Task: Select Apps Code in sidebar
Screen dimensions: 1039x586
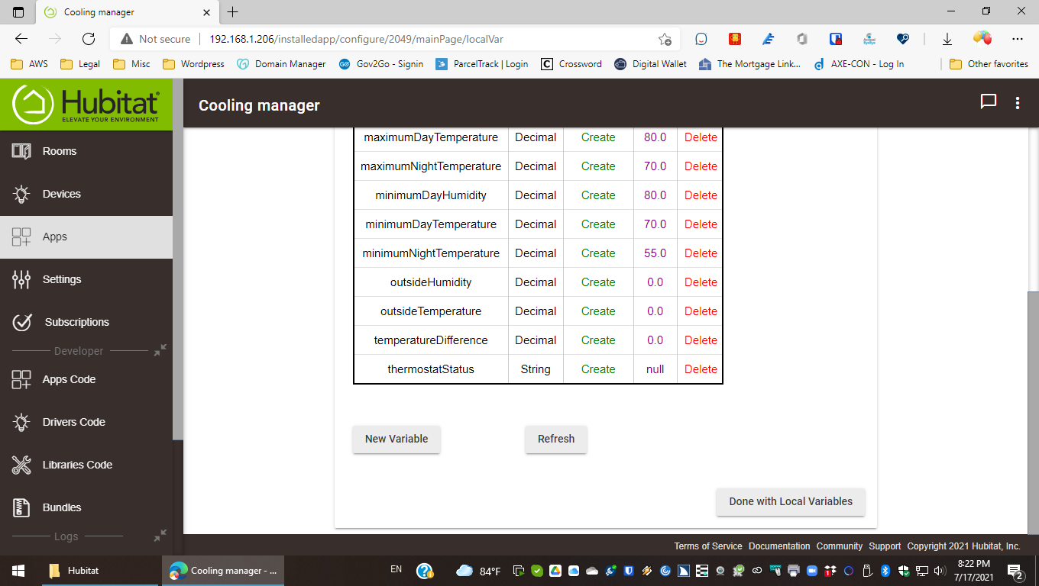Action: pos(69,379)
